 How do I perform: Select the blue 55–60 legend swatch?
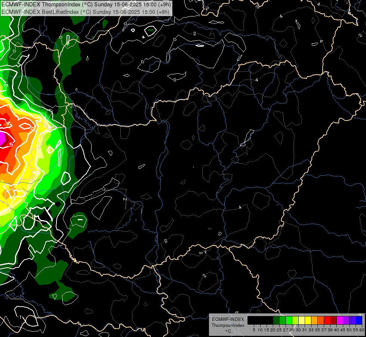(x=359, y=320)
